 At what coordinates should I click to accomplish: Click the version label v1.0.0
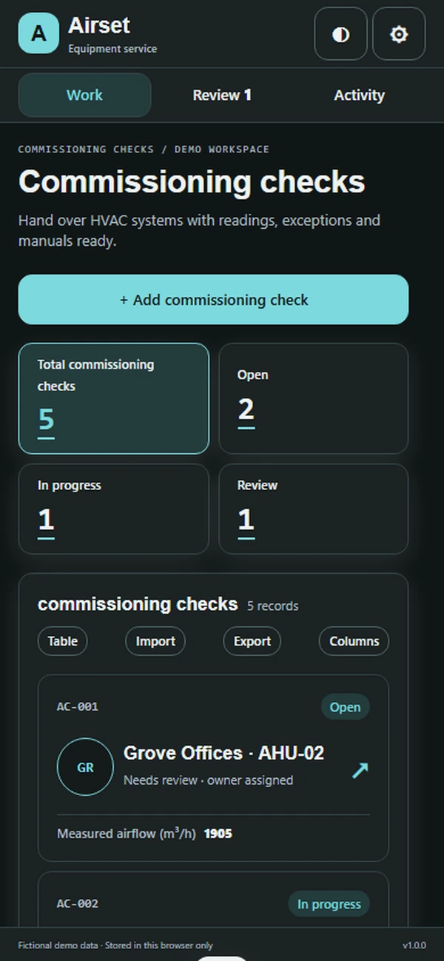click(x=414, y=945)
